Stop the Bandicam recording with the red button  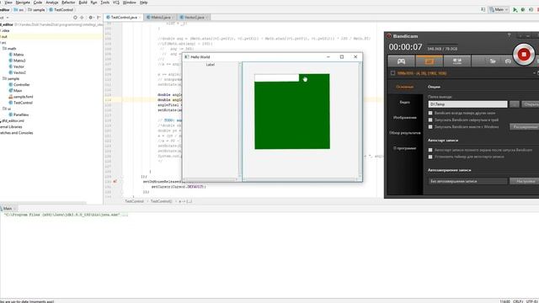524,54
